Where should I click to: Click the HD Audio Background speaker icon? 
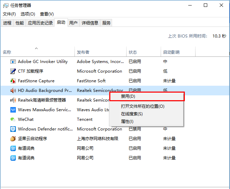[13, 91]
